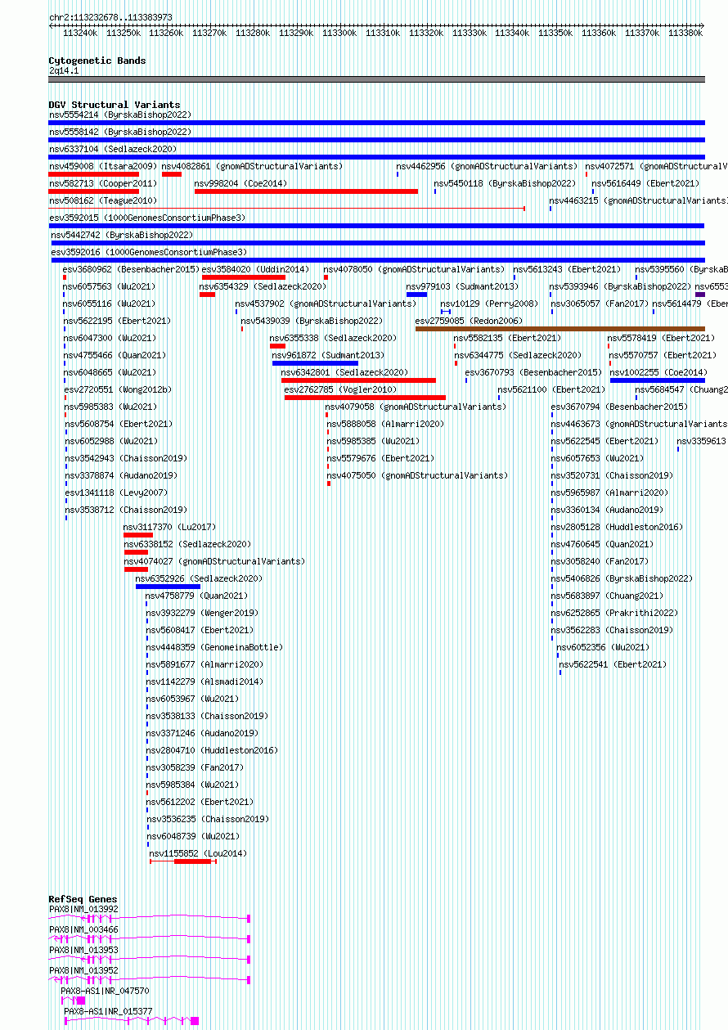Click the red bar under nsv4082861
The image size is (728, 1030).
[172, 174]
